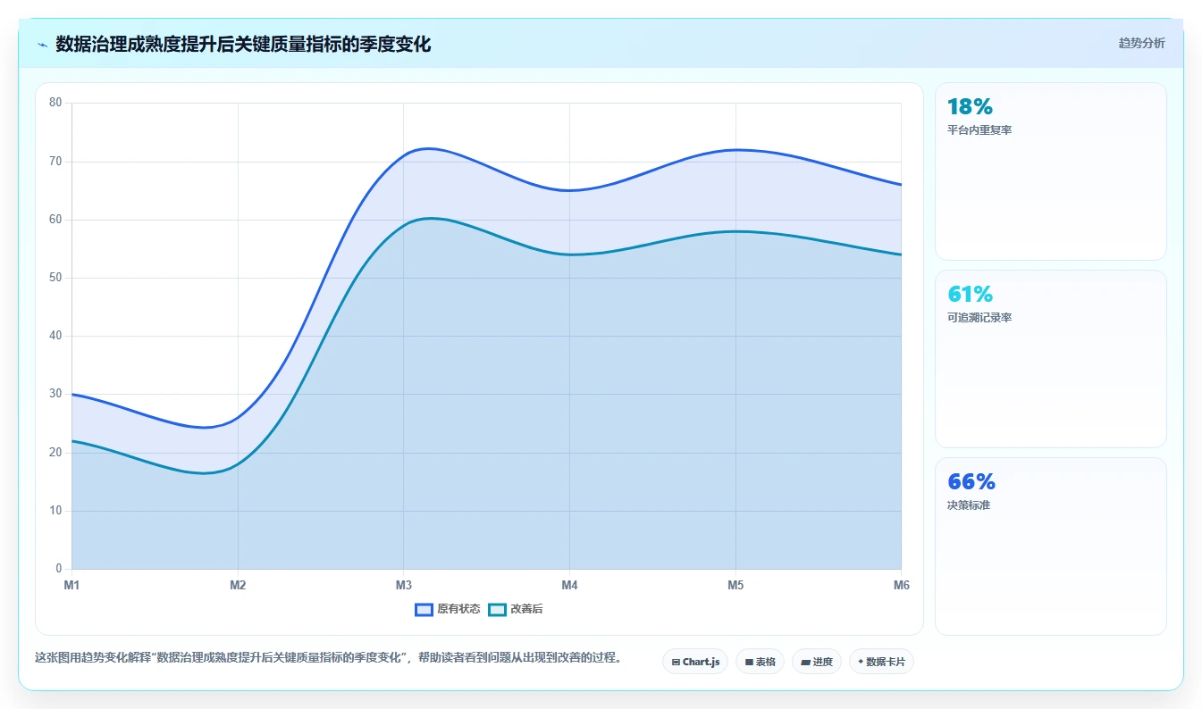Viewport: 1202px width, 709px height.
Task: Click the 0 y-axis tick label
Action: pos(59,569)
